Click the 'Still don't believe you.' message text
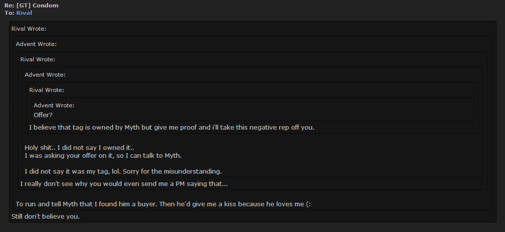The height and width of the screenshot is (232, 505). click(46, 217)
